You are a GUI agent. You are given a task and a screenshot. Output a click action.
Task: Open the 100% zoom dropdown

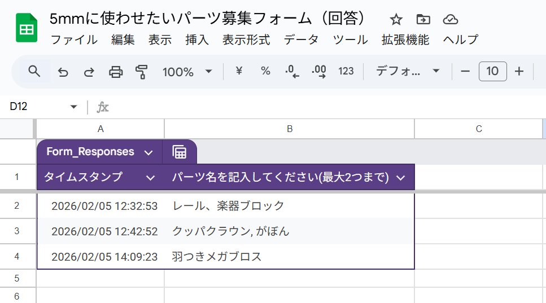187,72
